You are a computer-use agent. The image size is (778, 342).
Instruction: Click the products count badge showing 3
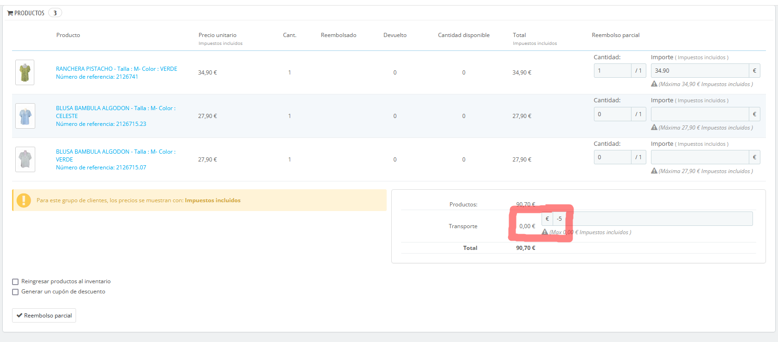[x=55, y=13]
